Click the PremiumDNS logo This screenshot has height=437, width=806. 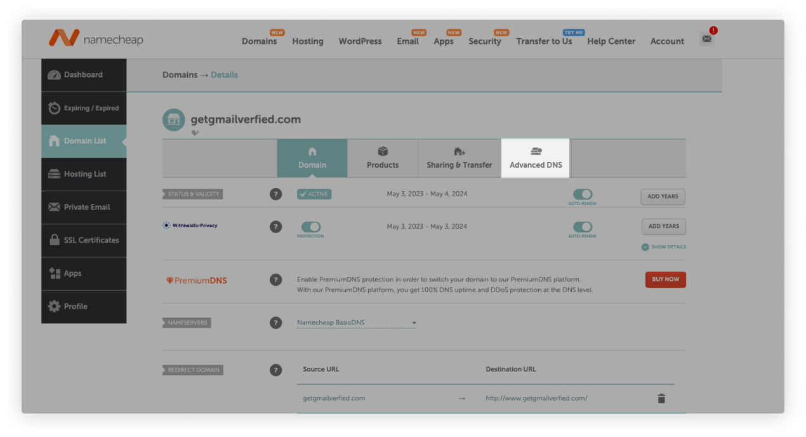tap(196, 280)
